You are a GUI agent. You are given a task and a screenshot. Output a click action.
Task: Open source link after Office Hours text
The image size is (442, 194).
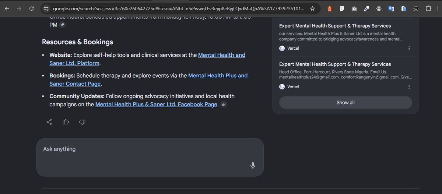click(x=63, y=25)
